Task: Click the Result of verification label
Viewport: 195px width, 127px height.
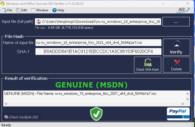Action: coord(26,78)
